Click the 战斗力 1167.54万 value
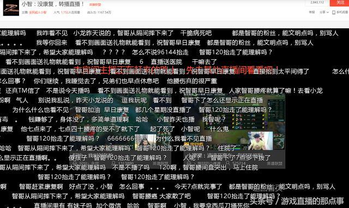 [99, 12]
